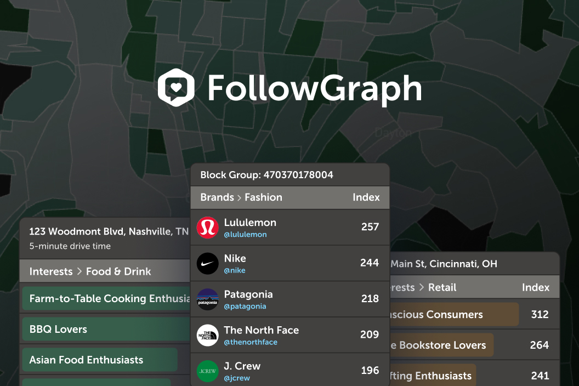Select the Patagonia brand name
This screenshot has width=579, height=386.
click(248, 294)
